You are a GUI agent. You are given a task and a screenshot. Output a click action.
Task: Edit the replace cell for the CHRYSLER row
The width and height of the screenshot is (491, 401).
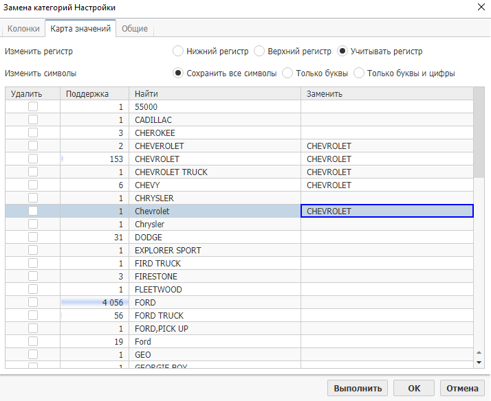tap(386, 198)
